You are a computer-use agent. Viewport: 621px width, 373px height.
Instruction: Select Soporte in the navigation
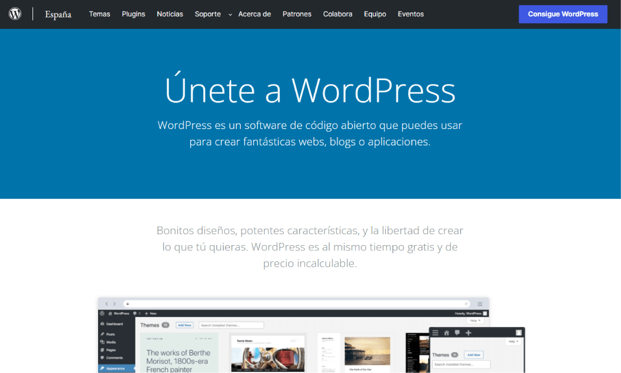click(x=208, y=14)
